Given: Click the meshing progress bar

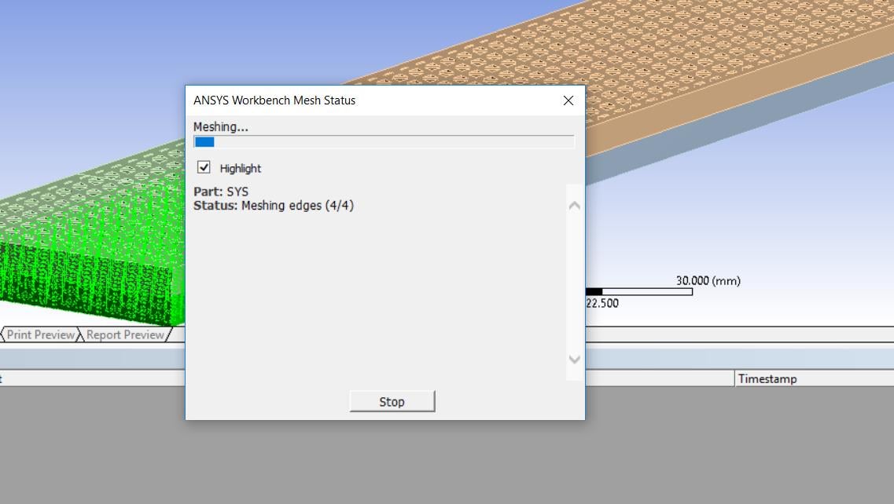Looking at the screenshot, I should coord(384,142).
